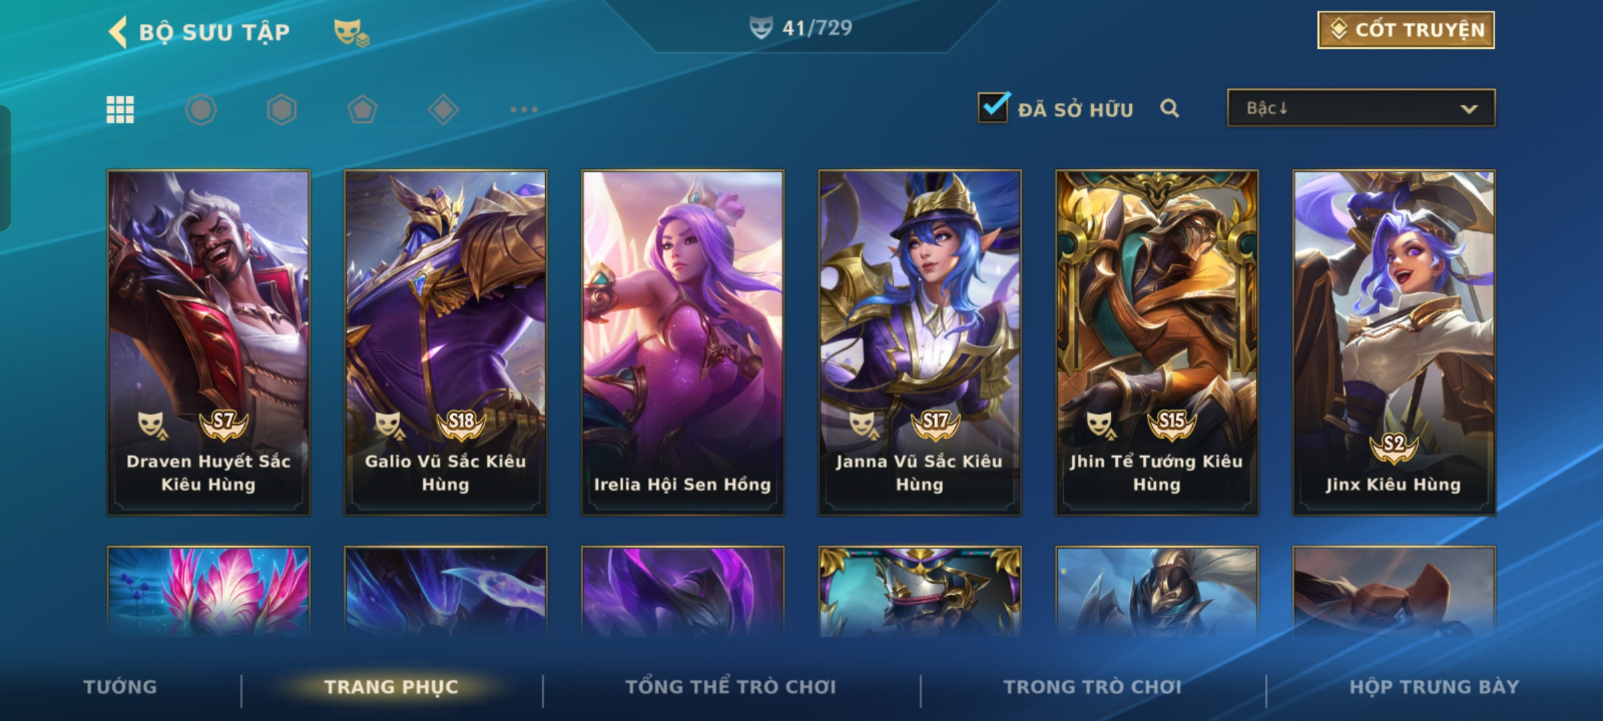1603x721 pixels.
Task: Open the Cốt Truyện button
Action: [x=1406, y=30]
